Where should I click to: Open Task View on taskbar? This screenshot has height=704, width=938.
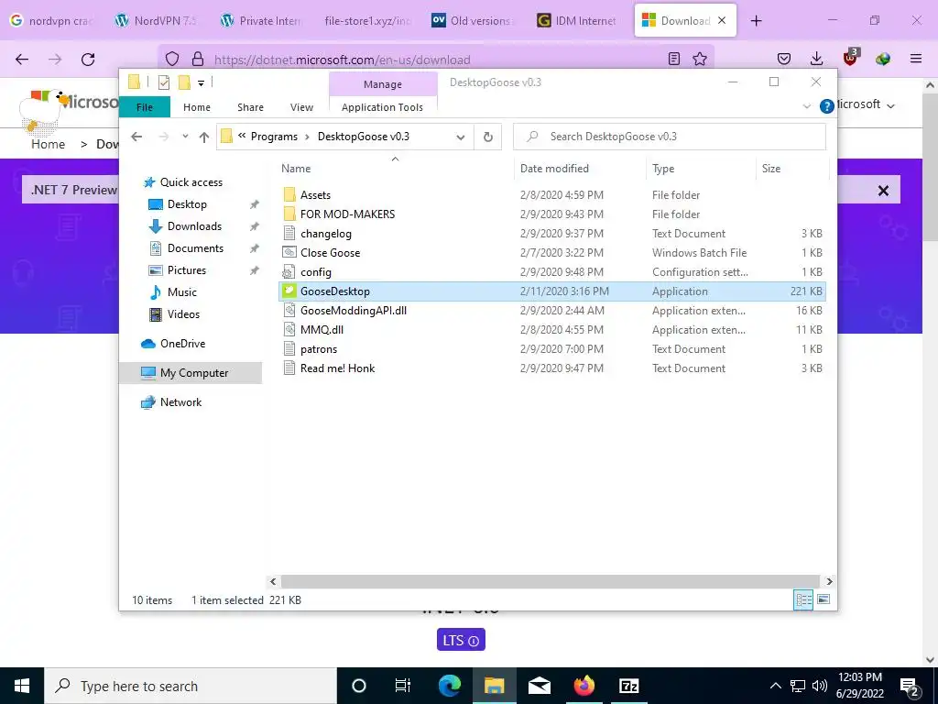[403, 686]
